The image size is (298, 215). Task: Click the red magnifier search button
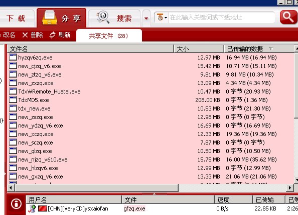click(x=288, y=17)
